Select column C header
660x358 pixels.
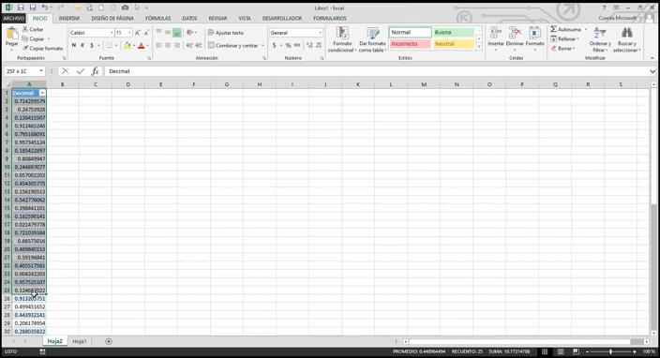click(95, 84)
